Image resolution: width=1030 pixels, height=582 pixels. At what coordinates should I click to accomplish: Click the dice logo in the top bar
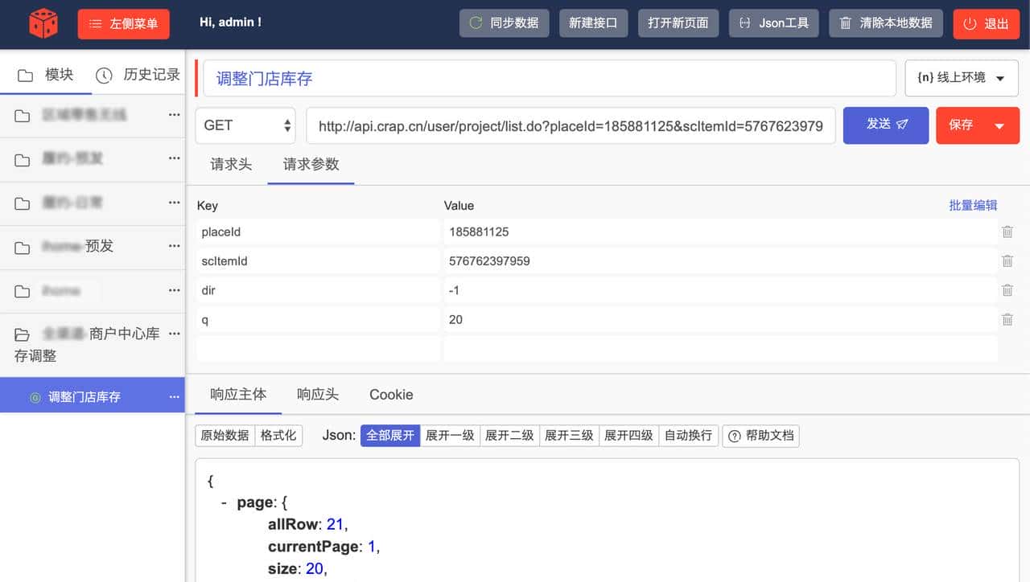(x=43, y=23)
